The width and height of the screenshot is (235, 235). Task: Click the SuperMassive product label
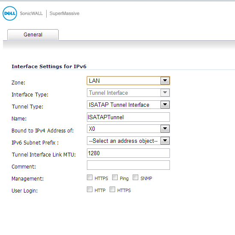(65, 13)
